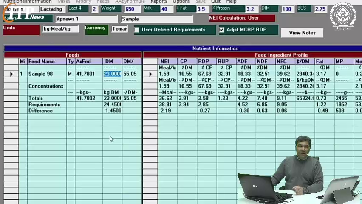This screenshot has height=204, width=362.
Task: Open the Reports menu
Action: 158,1
